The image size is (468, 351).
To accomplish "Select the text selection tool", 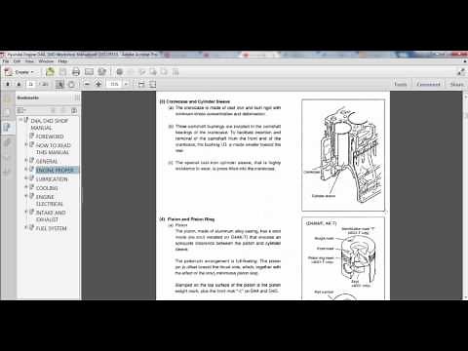I will 59,84.
